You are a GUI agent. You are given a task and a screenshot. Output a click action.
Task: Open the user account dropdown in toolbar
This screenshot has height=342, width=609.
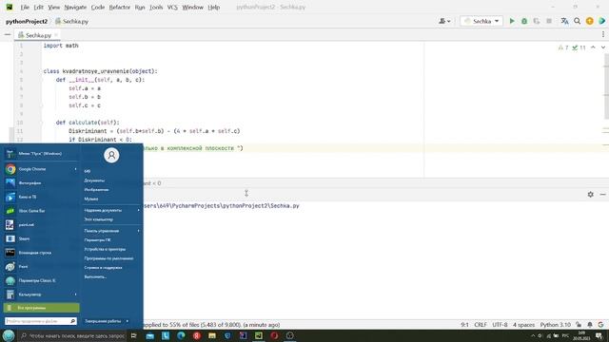(x=444, y=21)
